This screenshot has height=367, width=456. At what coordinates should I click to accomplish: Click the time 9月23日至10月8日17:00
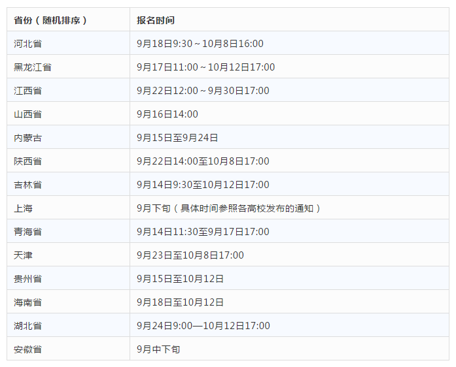(190, 255)
